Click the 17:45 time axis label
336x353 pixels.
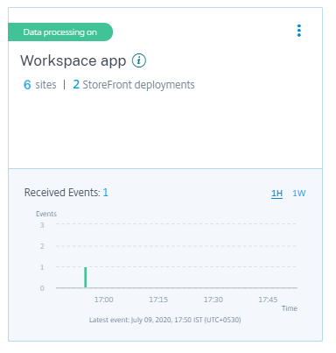(x=268, y=300)
